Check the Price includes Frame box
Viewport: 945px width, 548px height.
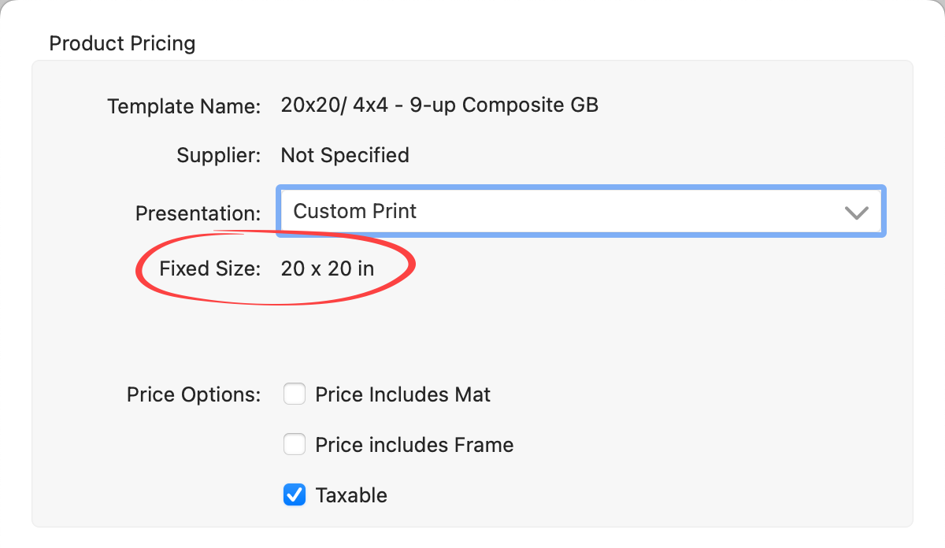pyautogui.click(x=295, y=445)
